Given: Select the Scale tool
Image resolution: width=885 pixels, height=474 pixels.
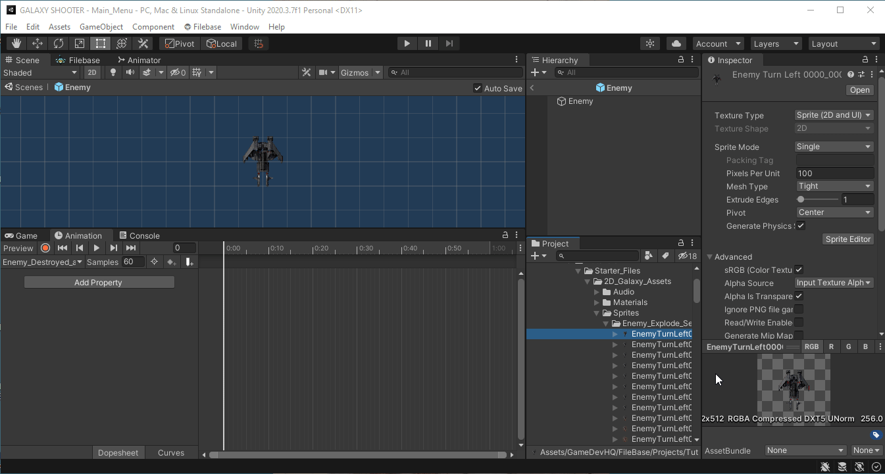Looking at the screenshot, I should (80, 43).
